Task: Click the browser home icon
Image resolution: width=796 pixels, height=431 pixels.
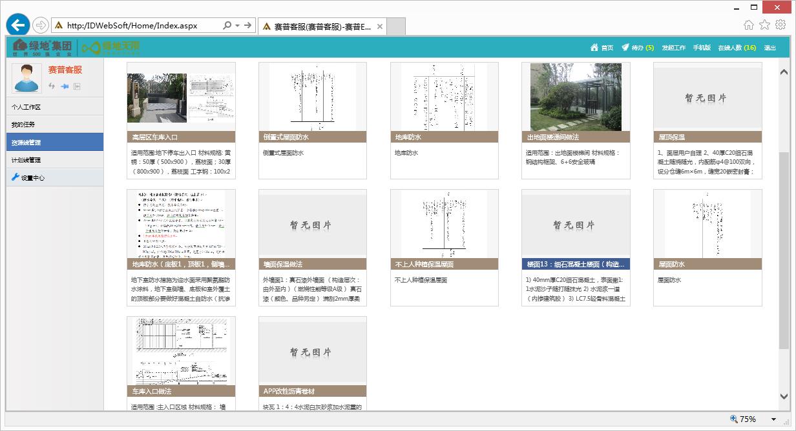Action: [x=748, y=25]
